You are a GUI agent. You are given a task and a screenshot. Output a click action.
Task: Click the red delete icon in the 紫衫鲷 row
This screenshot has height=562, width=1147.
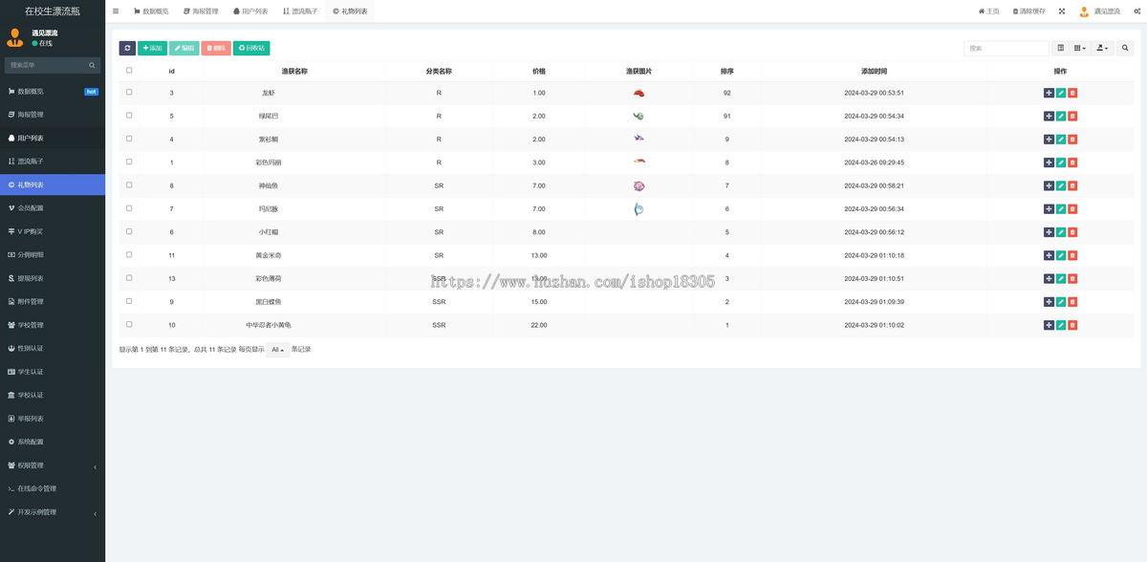click(1072, 140)
